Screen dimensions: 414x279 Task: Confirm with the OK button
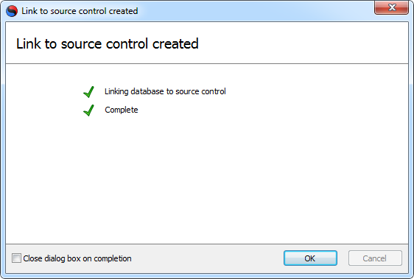[x=310, y=258]
